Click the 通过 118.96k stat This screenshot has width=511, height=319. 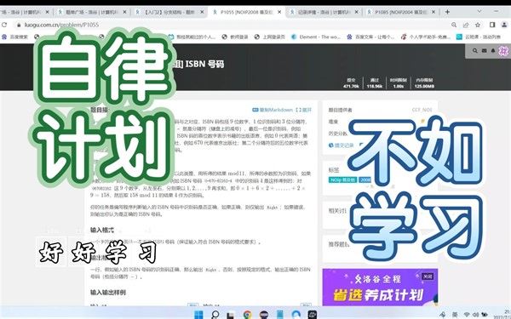pyautogui.click(x=375, y=83)
